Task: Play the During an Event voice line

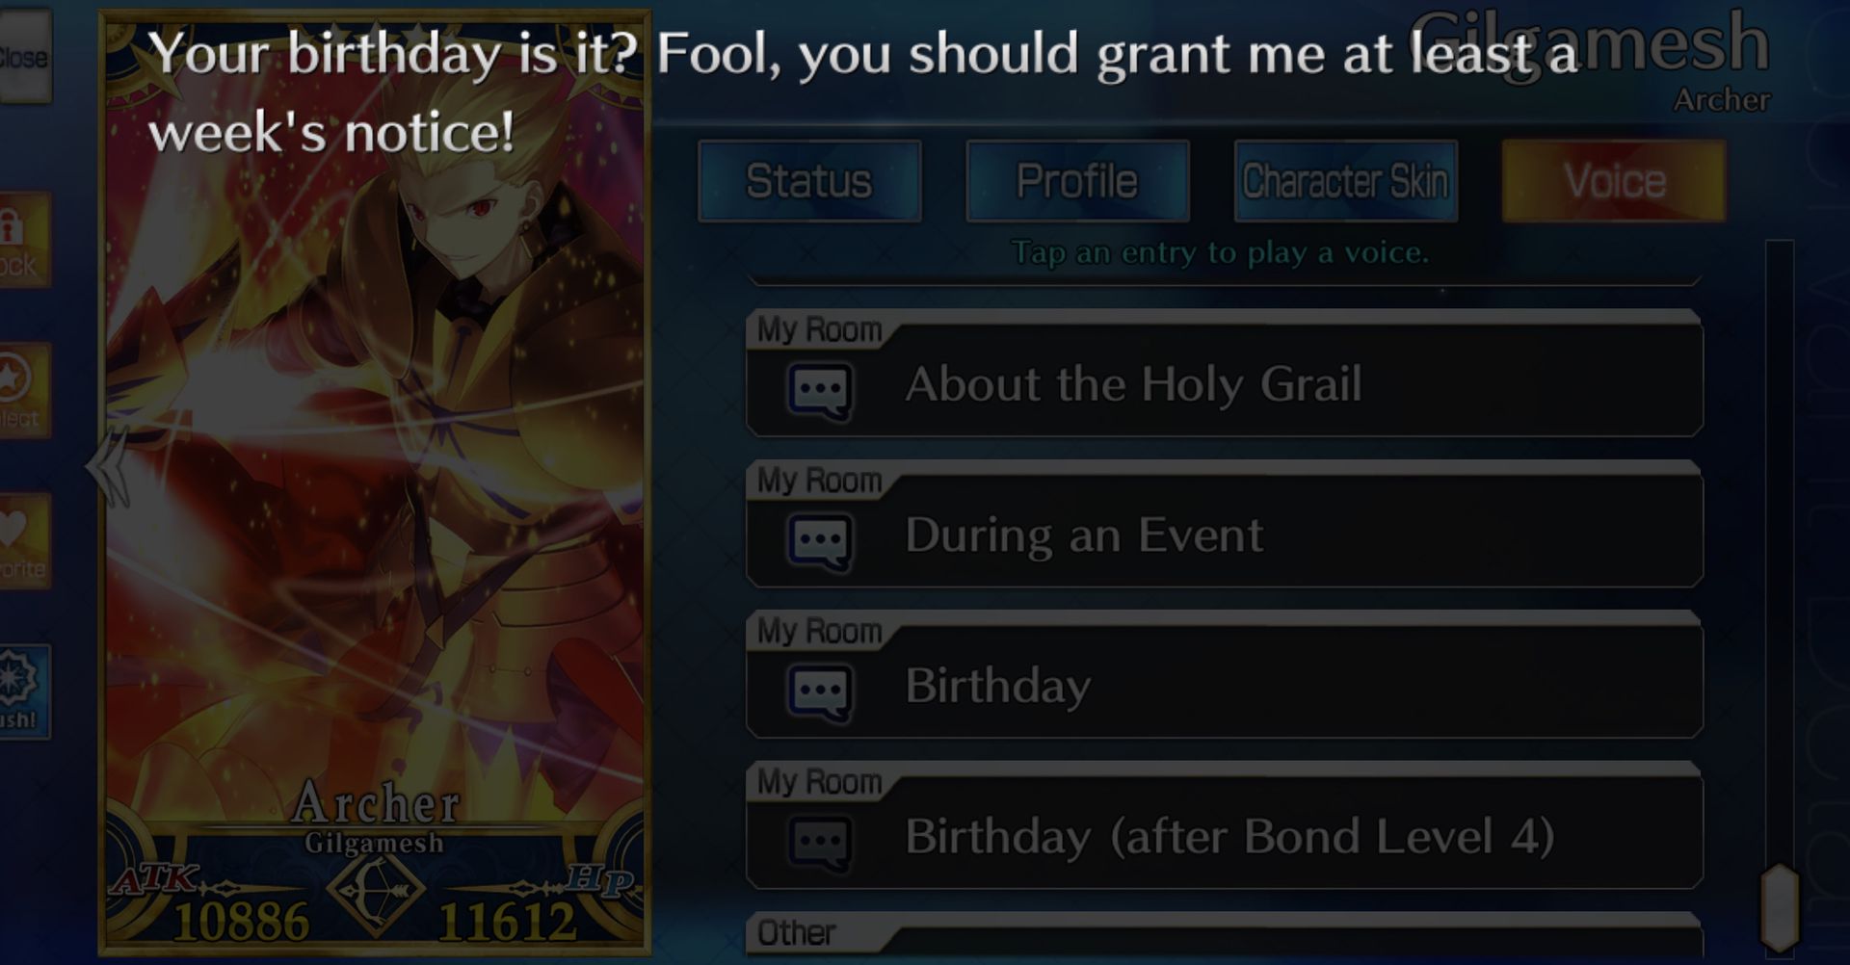Action: (1224, 525)
